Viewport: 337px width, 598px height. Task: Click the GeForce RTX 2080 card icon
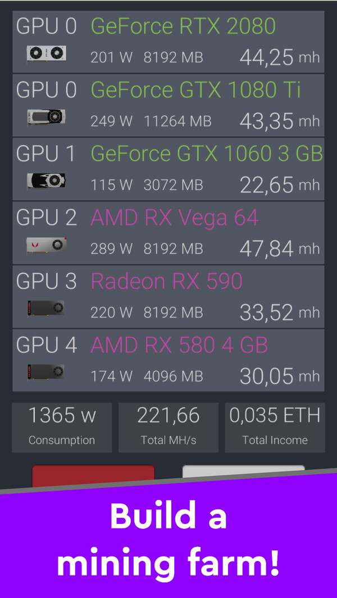tap(46, 53)
